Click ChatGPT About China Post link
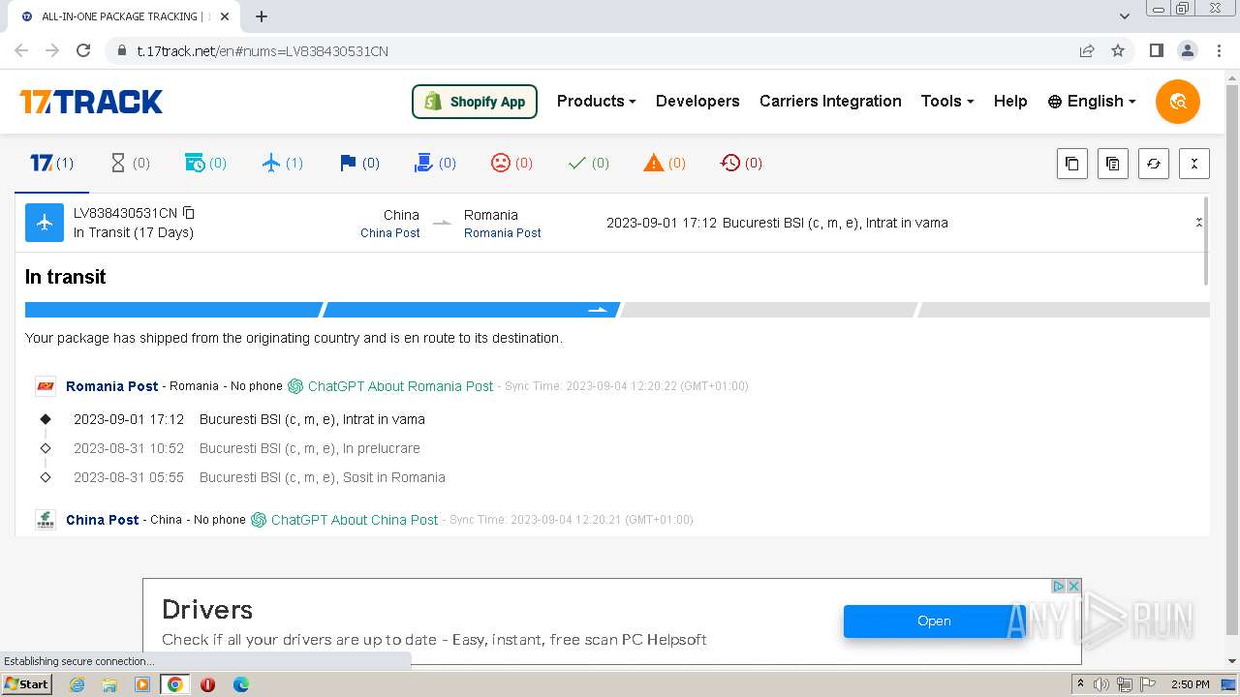Image resolution: width=1240 pixels, height=697 pixels. [345, 520]
